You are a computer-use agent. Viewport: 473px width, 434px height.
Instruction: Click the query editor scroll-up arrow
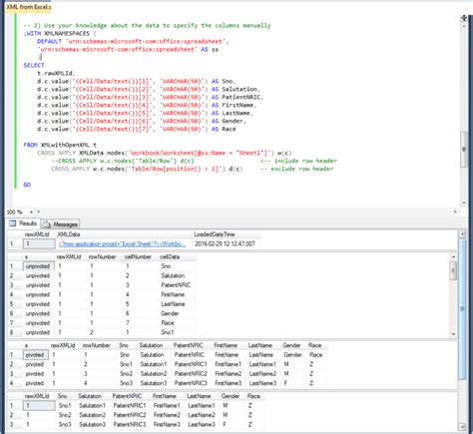pos(464,26)
